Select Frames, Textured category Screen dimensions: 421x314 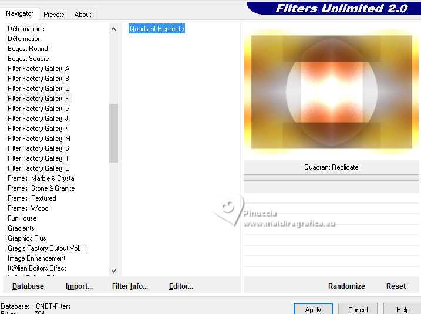point(32,198)
